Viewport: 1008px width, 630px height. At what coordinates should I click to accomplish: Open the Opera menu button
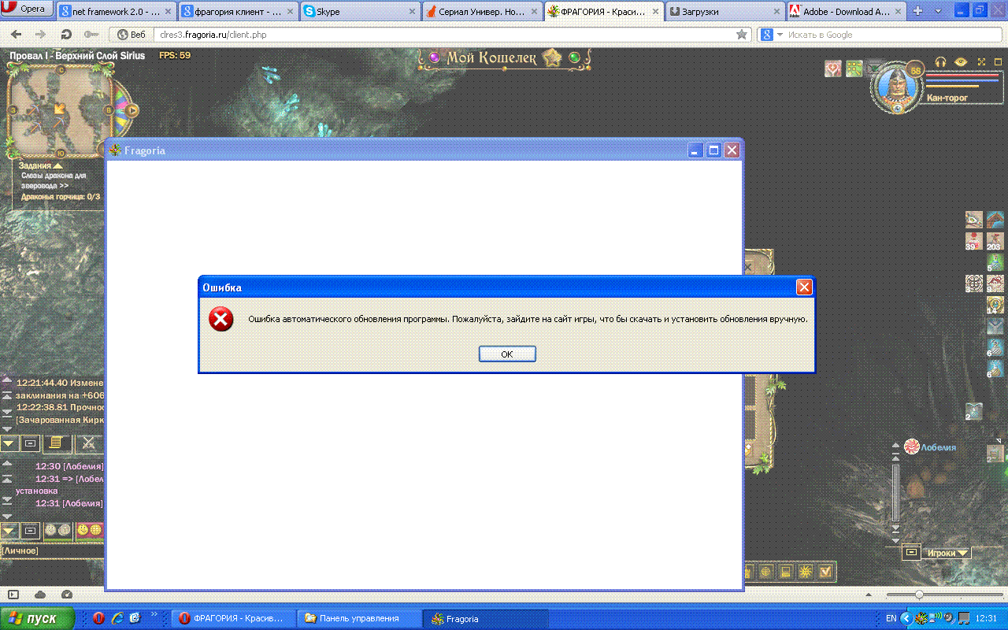tap(27, 9)
